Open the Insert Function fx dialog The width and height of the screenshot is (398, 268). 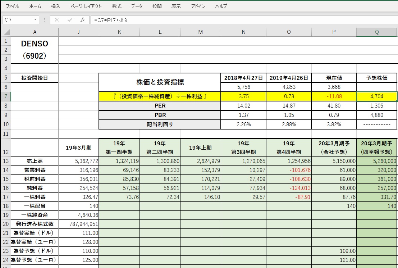(82, 20)
